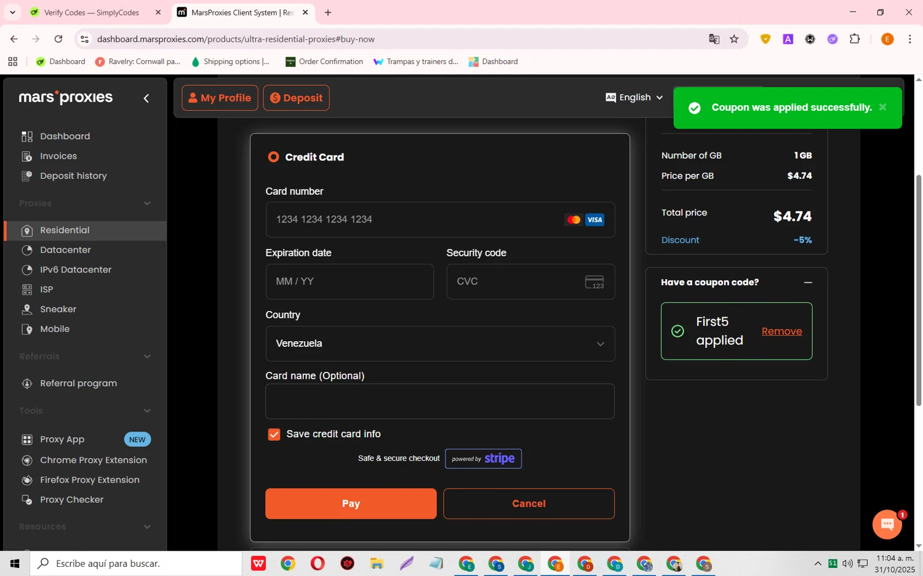Click the Windows search box

pos(136,563)
